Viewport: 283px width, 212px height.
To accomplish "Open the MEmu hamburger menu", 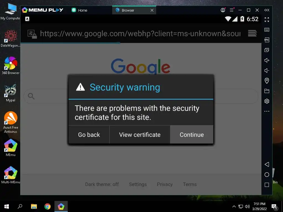I will pyautogui.click(x=232, y=10).
